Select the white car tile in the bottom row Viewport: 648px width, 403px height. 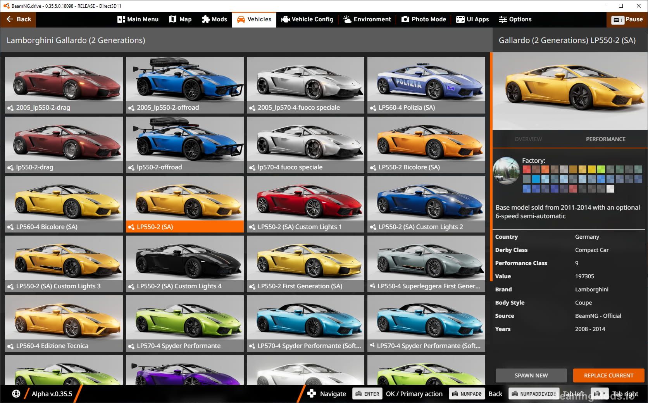[305, 370]
